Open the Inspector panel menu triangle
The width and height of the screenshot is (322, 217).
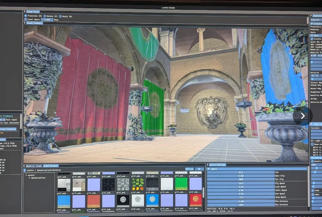[311, 16]
